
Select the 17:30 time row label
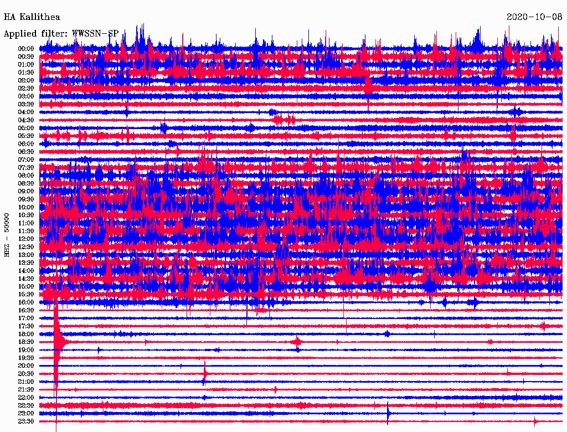26,326
